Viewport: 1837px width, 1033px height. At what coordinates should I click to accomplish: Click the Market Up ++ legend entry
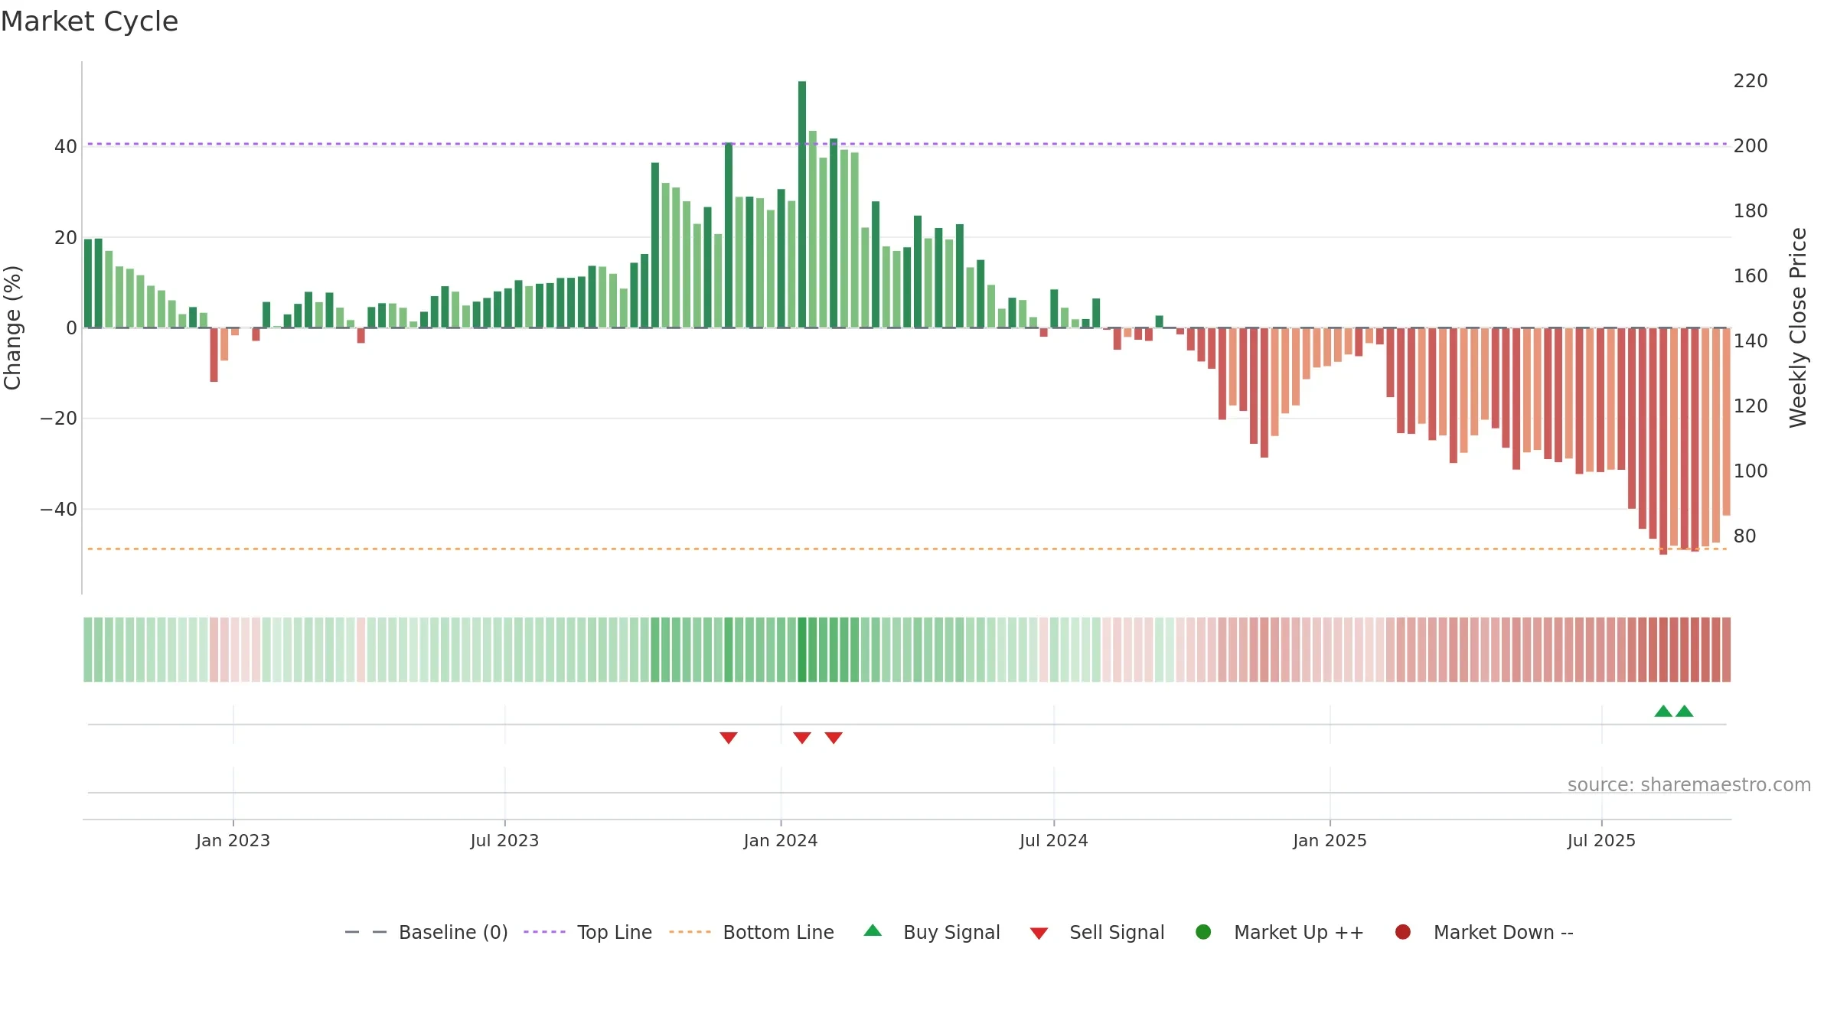1279,932
